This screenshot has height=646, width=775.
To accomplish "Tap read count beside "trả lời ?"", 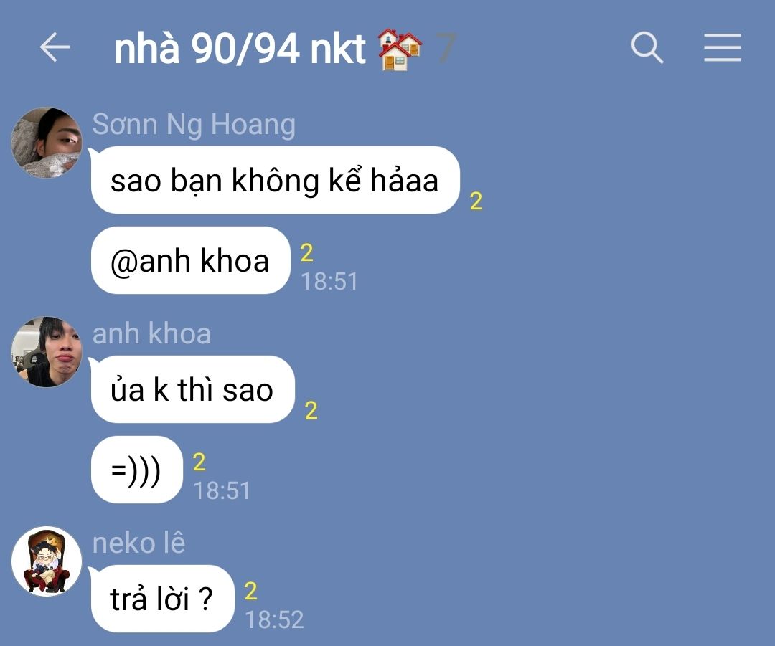I will coord(250,592).
